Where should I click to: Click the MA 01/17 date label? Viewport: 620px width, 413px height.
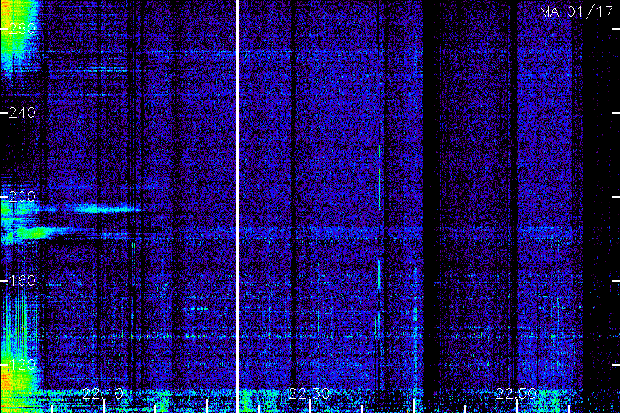pos(576,12)
